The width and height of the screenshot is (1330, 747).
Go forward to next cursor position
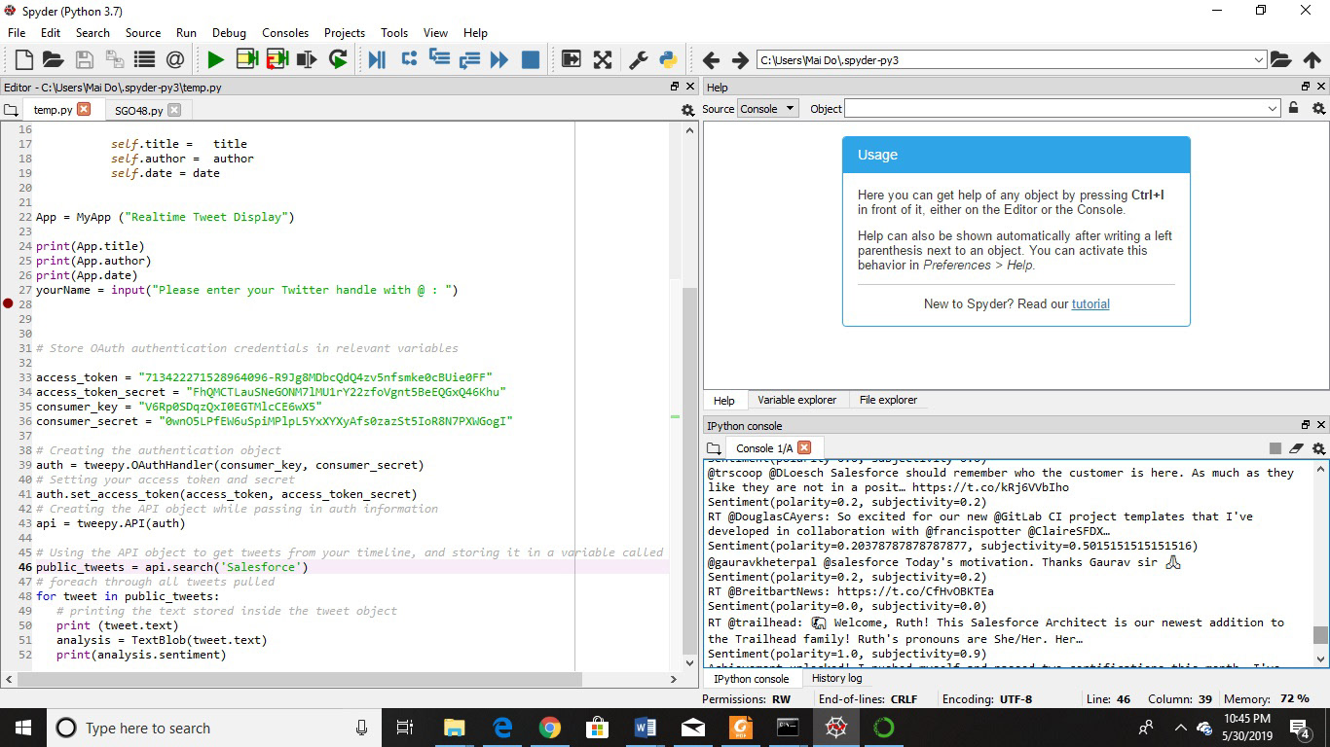point(740,60)
